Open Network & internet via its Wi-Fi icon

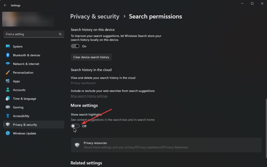click(x=8, y=64)
